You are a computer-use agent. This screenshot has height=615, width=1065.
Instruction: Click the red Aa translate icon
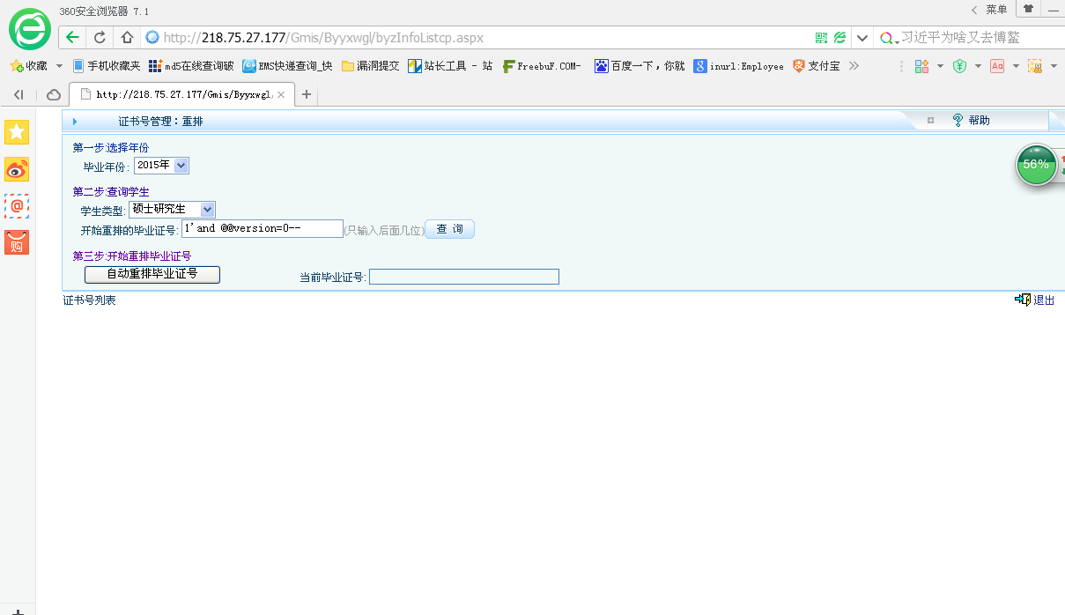click(997, 66)
